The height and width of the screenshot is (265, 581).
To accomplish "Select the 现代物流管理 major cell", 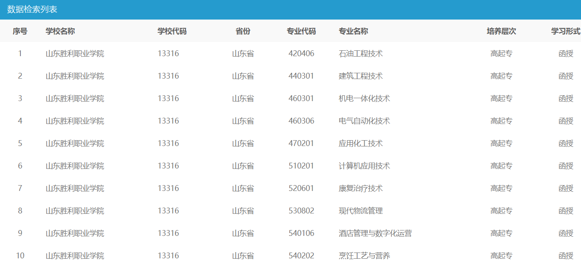I will point(361,211).
